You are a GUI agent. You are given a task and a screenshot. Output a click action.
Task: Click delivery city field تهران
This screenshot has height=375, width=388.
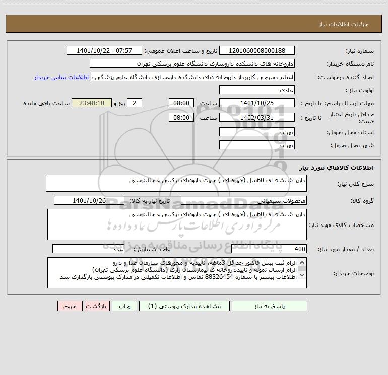pos(257,145)
